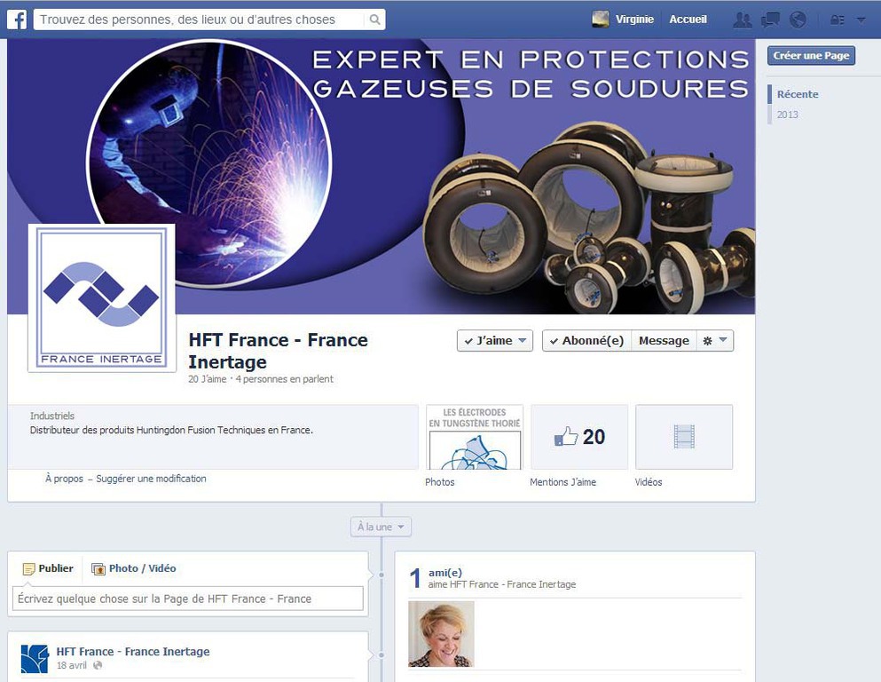
Task: Click the Créer une Page button
Action: click(811, 56)
